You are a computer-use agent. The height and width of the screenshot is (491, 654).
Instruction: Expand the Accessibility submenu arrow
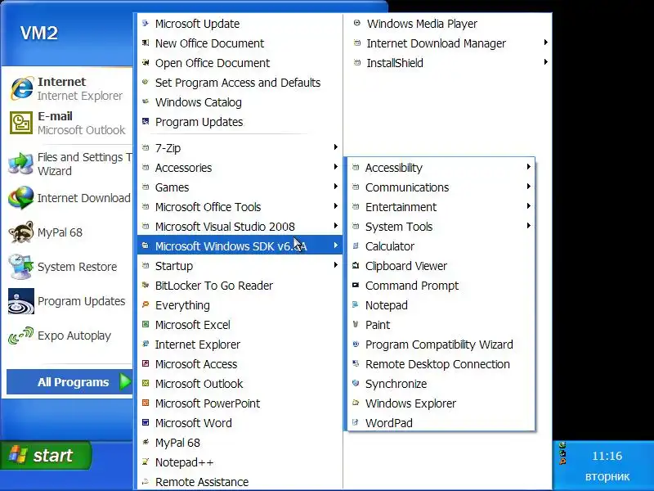point(529,167)
